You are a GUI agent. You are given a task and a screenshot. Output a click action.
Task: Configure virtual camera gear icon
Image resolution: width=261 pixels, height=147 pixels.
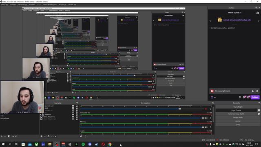[x=259, y=114]
